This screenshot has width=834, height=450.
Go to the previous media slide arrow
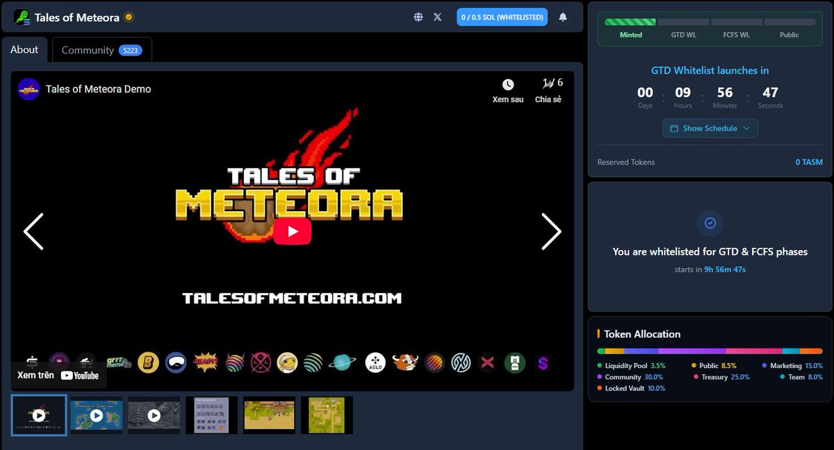click(33, 231)
